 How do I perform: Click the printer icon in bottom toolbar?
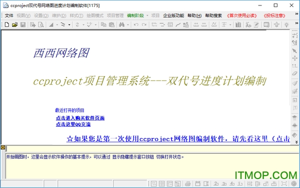click(x=188, y=184)
